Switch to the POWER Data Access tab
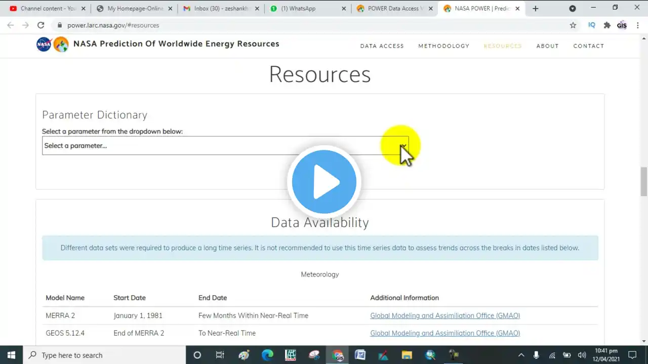The height and width of the screenshot is (364, 648). click(395, 9)
